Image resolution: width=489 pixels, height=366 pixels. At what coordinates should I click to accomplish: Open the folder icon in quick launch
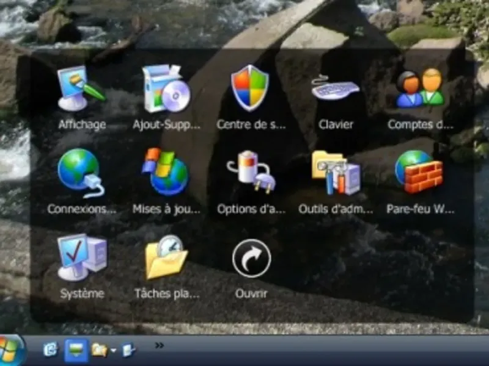click(99, 350)
